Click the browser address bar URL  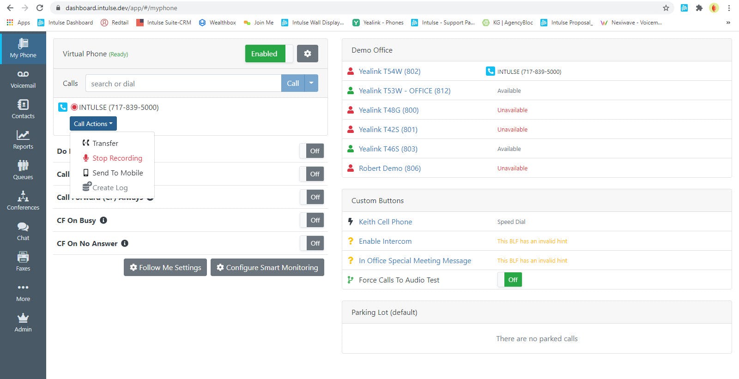tap(121, 8)
